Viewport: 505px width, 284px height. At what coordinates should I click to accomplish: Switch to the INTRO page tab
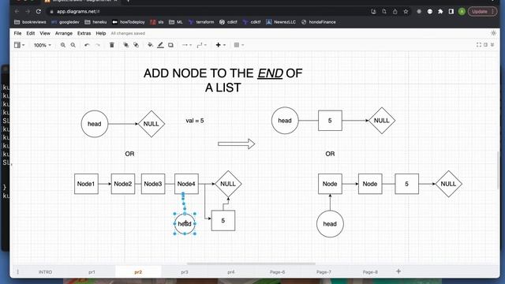(46, 272)
